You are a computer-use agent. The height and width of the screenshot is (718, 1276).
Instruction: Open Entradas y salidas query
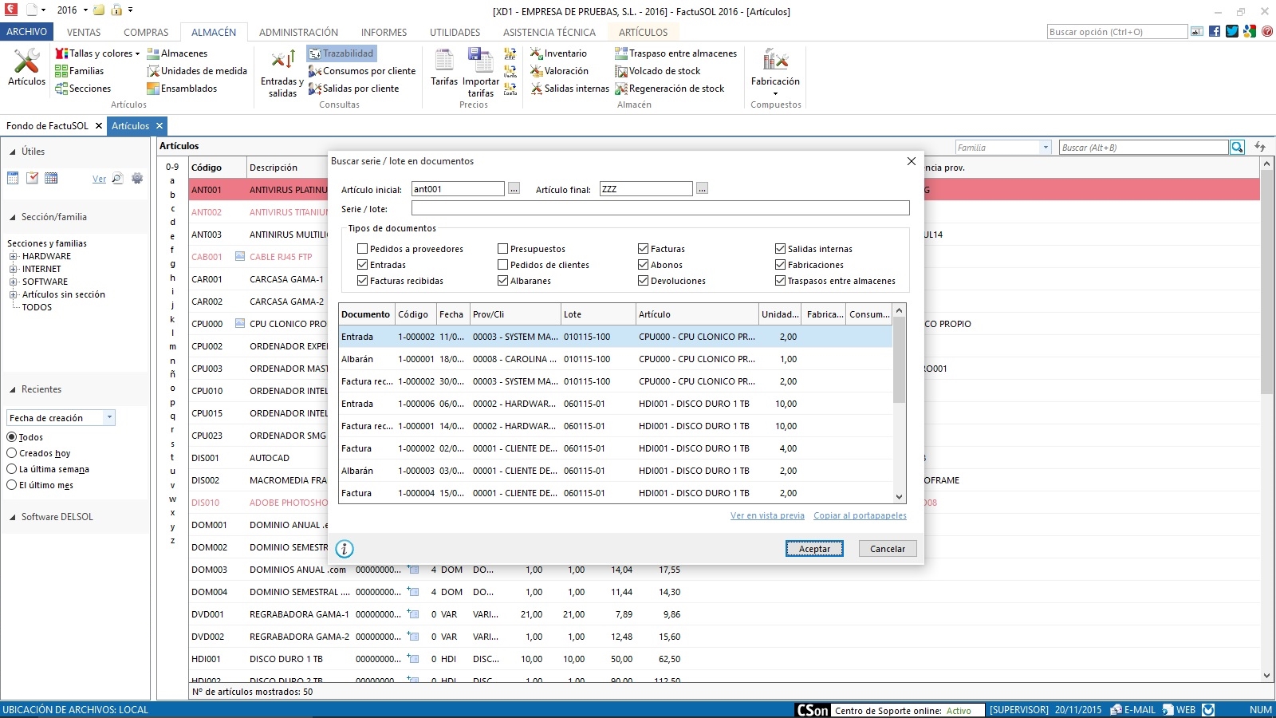pyautogui.click(x=282, y=73)
